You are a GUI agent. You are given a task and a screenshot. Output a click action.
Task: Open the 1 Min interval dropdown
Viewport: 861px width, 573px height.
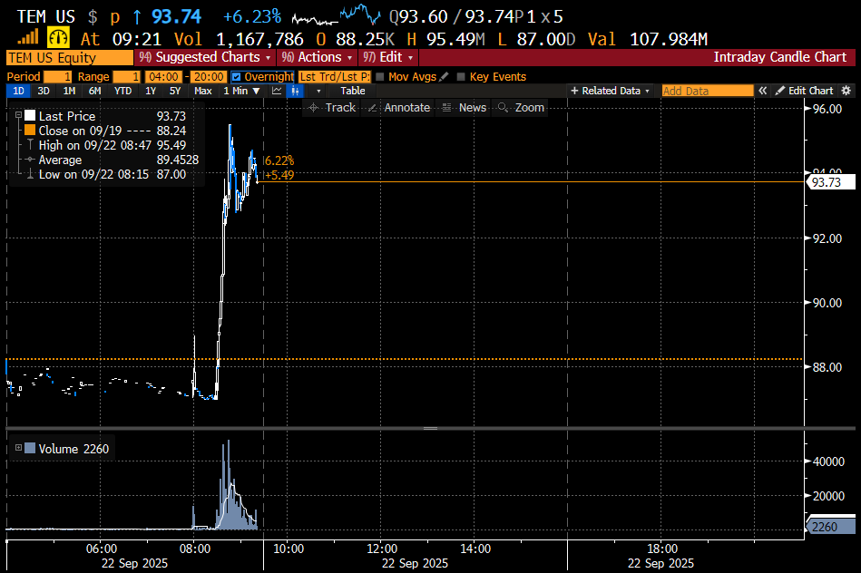[x=241, y=91]
